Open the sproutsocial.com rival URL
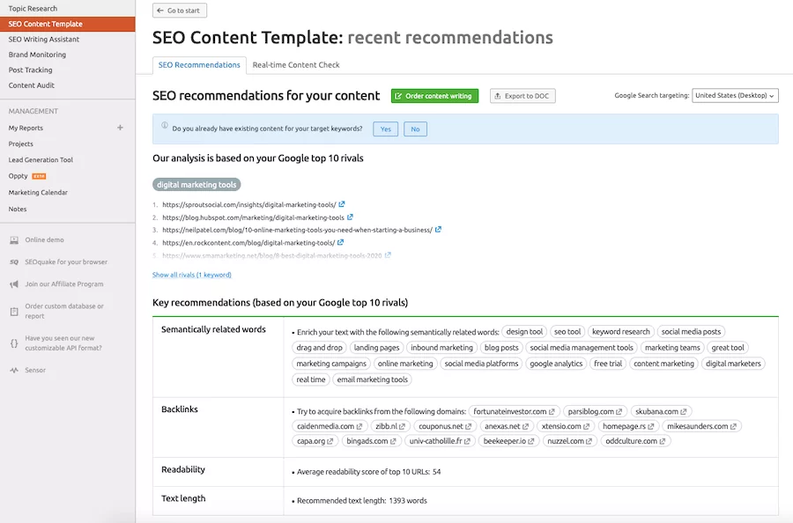 click(x=248, y=204)
